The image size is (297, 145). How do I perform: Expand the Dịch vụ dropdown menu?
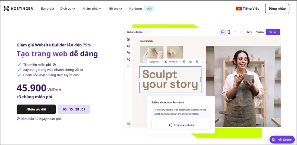click(x=68, y=9)
